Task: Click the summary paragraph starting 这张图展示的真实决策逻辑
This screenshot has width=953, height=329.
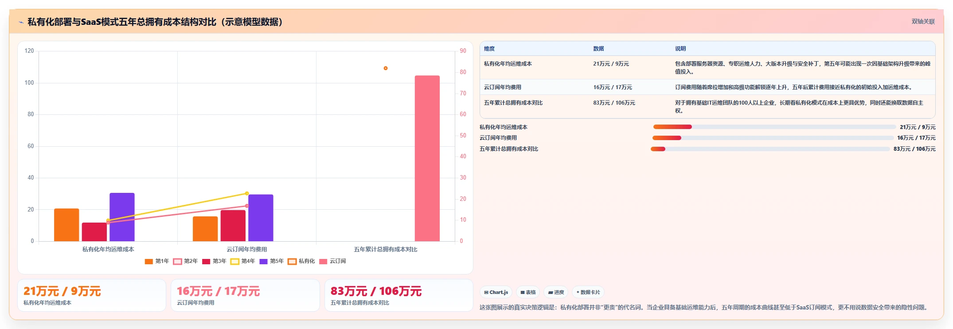Action: point(704,307)
